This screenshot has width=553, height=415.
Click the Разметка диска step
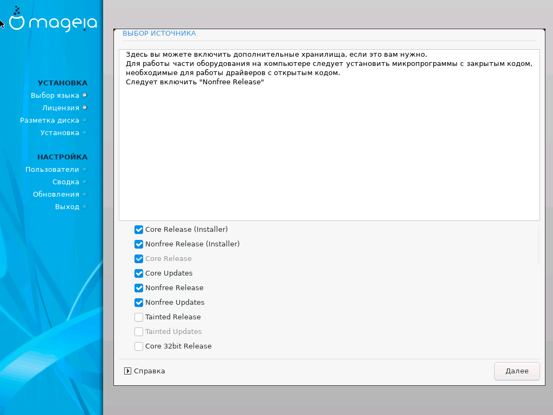tap(49, 121)
